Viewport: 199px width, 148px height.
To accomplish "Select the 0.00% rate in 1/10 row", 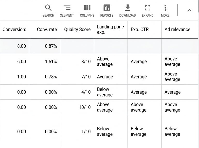I will (x=51, y=131).
